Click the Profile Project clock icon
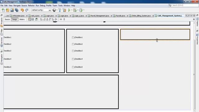The image size is (199, 112). pyautogui.click(x=81, y=10)
